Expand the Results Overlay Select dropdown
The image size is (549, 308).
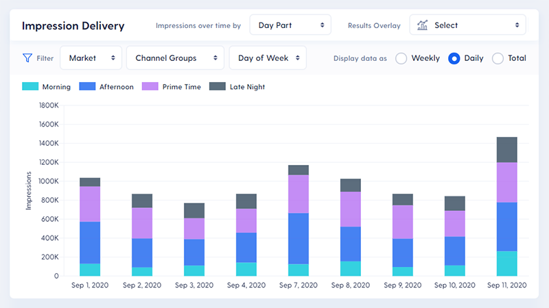(468, 25)
